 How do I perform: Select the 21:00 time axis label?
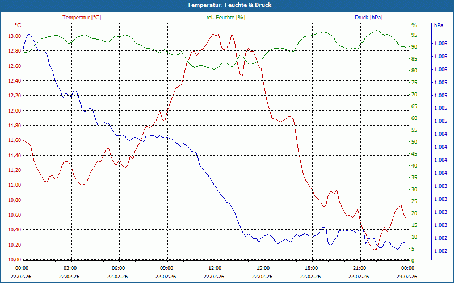pos(360,268)
